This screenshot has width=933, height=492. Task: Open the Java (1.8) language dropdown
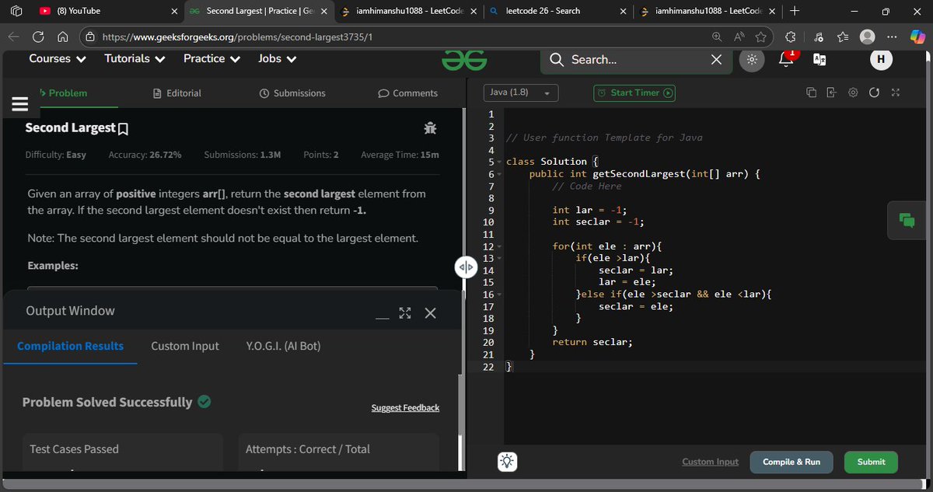[x=520, y=92]
